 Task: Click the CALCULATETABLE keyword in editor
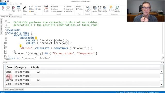click(x=18, y=33)
